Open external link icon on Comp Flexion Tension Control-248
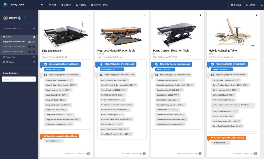The width and height of the screenshot is (264, 159). point(131,105)
